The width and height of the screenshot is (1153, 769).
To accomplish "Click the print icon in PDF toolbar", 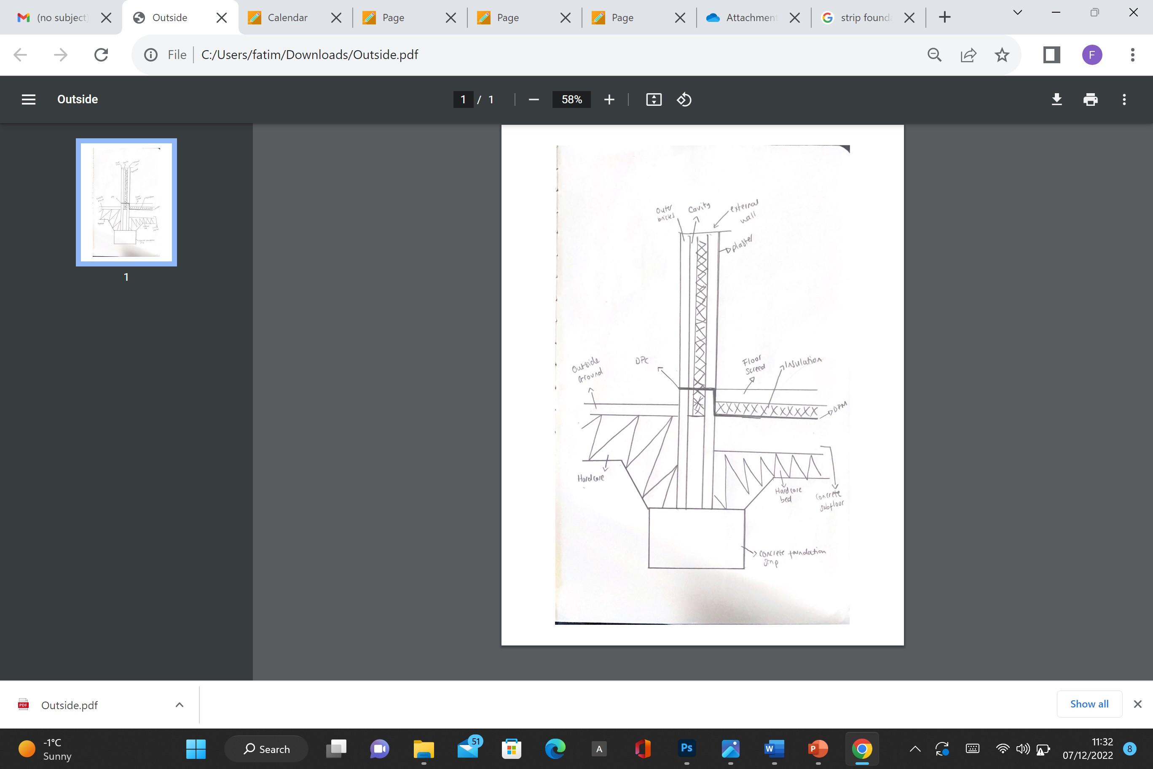I will click(1090, 99).
